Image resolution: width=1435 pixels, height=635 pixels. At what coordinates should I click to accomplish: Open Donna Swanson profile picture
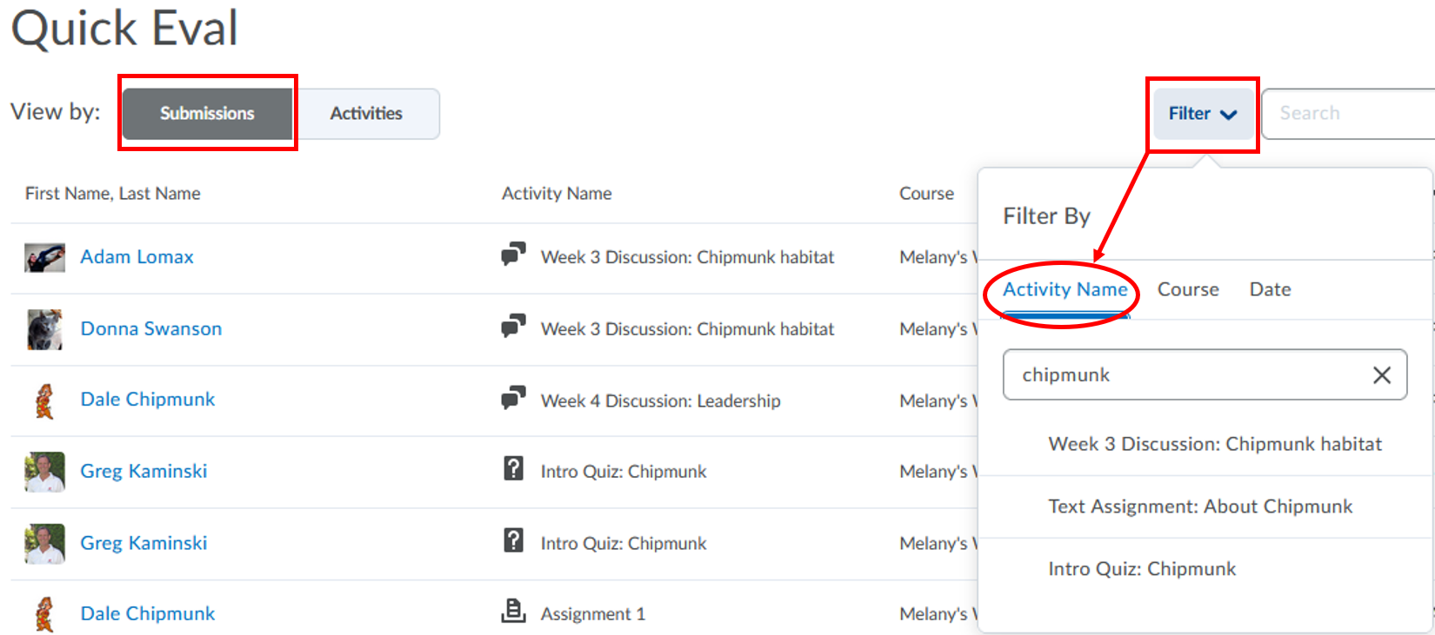click(45, 329)
